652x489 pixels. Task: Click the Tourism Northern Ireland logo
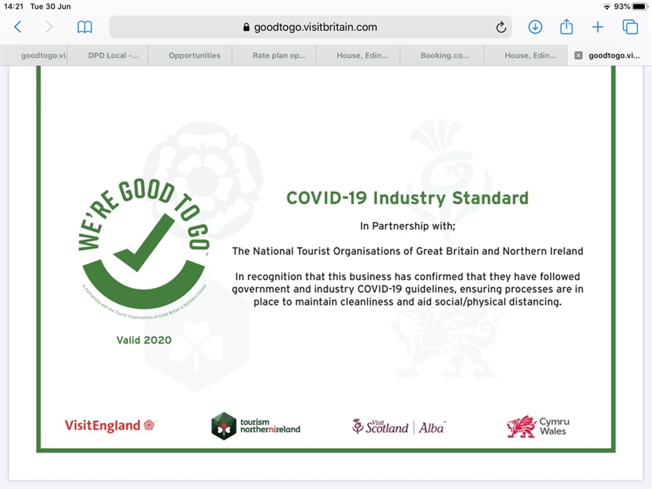click(x=256, y=425)
